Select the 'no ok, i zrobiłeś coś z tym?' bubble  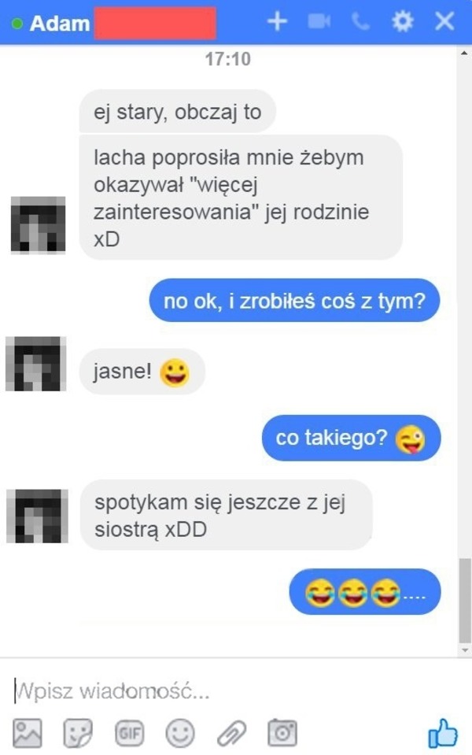tap(294, 301)
